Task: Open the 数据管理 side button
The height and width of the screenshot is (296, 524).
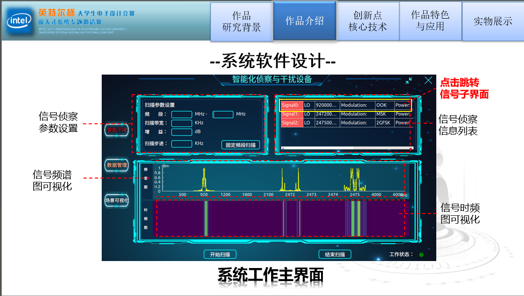Action: (117, 165)
